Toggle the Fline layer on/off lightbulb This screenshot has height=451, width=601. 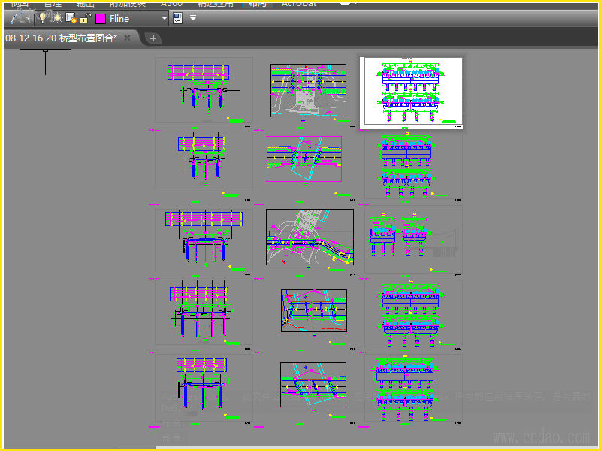coord(44,17)
